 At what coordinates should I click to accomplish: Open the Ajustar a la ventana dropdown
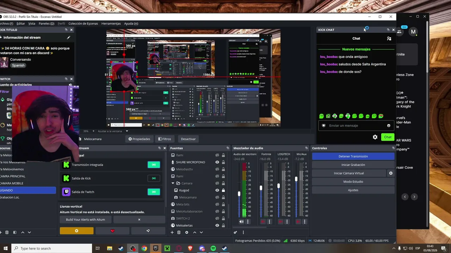113,131
